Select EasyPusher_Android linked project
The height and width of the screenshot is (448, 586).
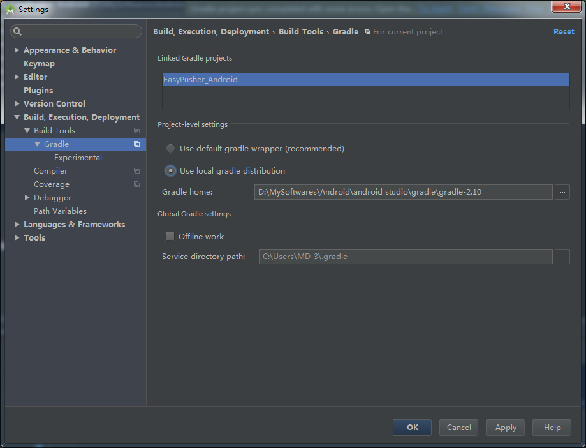[x=365, y=80]
